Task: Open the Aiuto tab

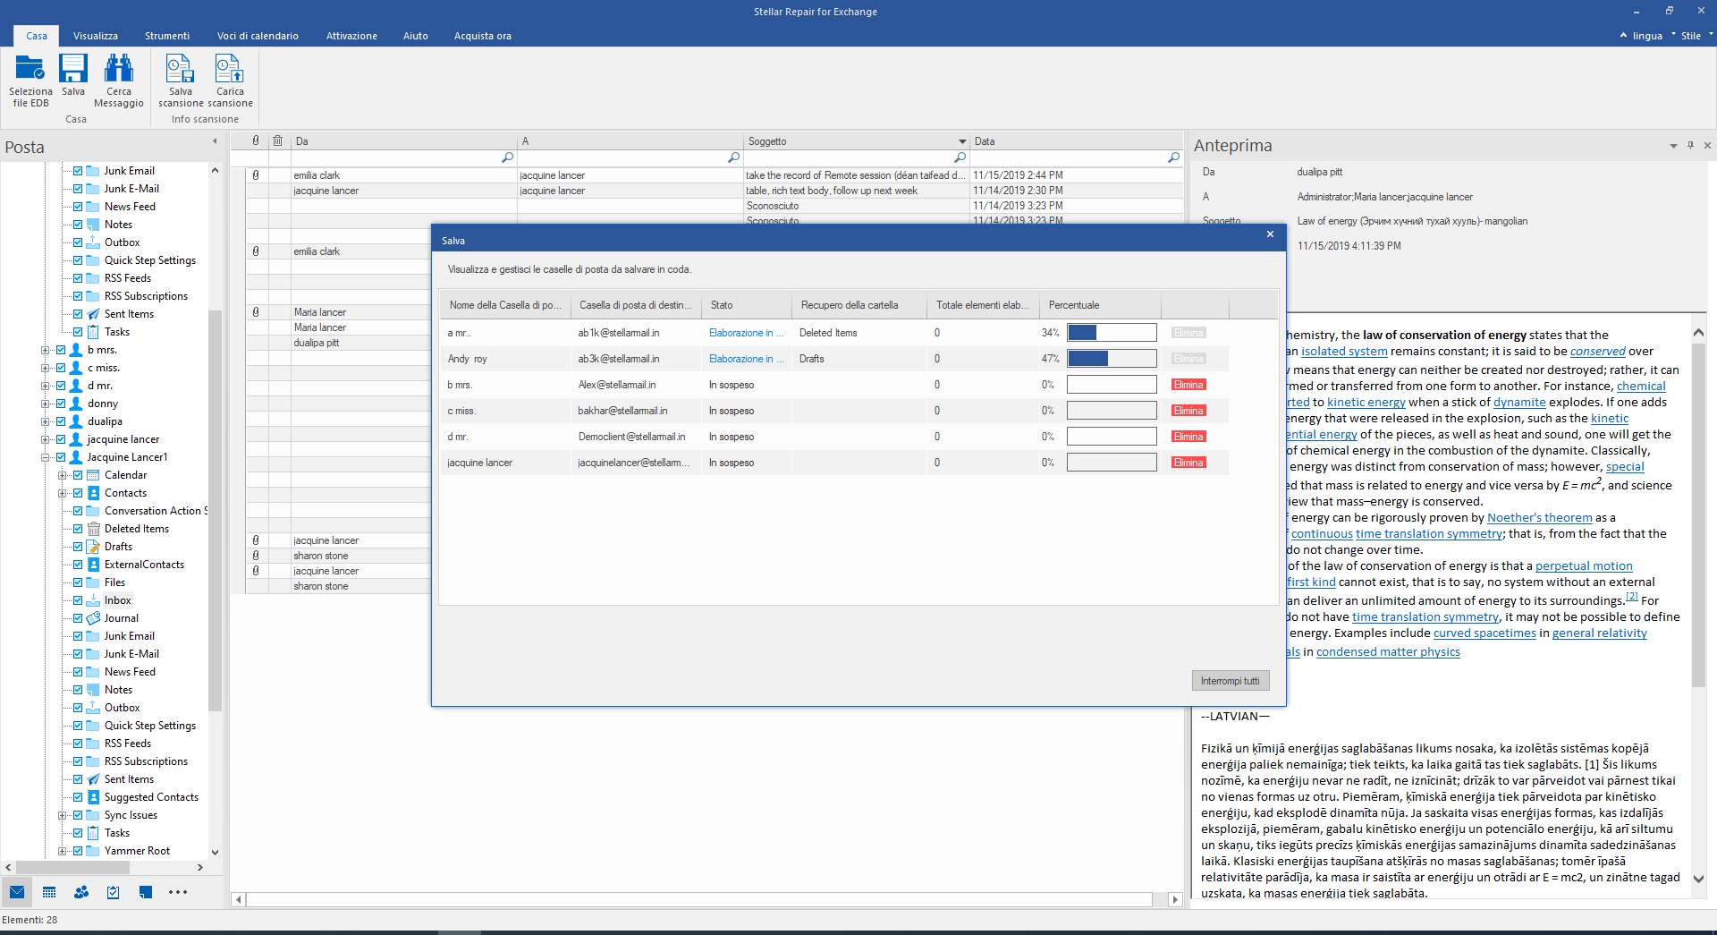Action: tap(416, 36)
